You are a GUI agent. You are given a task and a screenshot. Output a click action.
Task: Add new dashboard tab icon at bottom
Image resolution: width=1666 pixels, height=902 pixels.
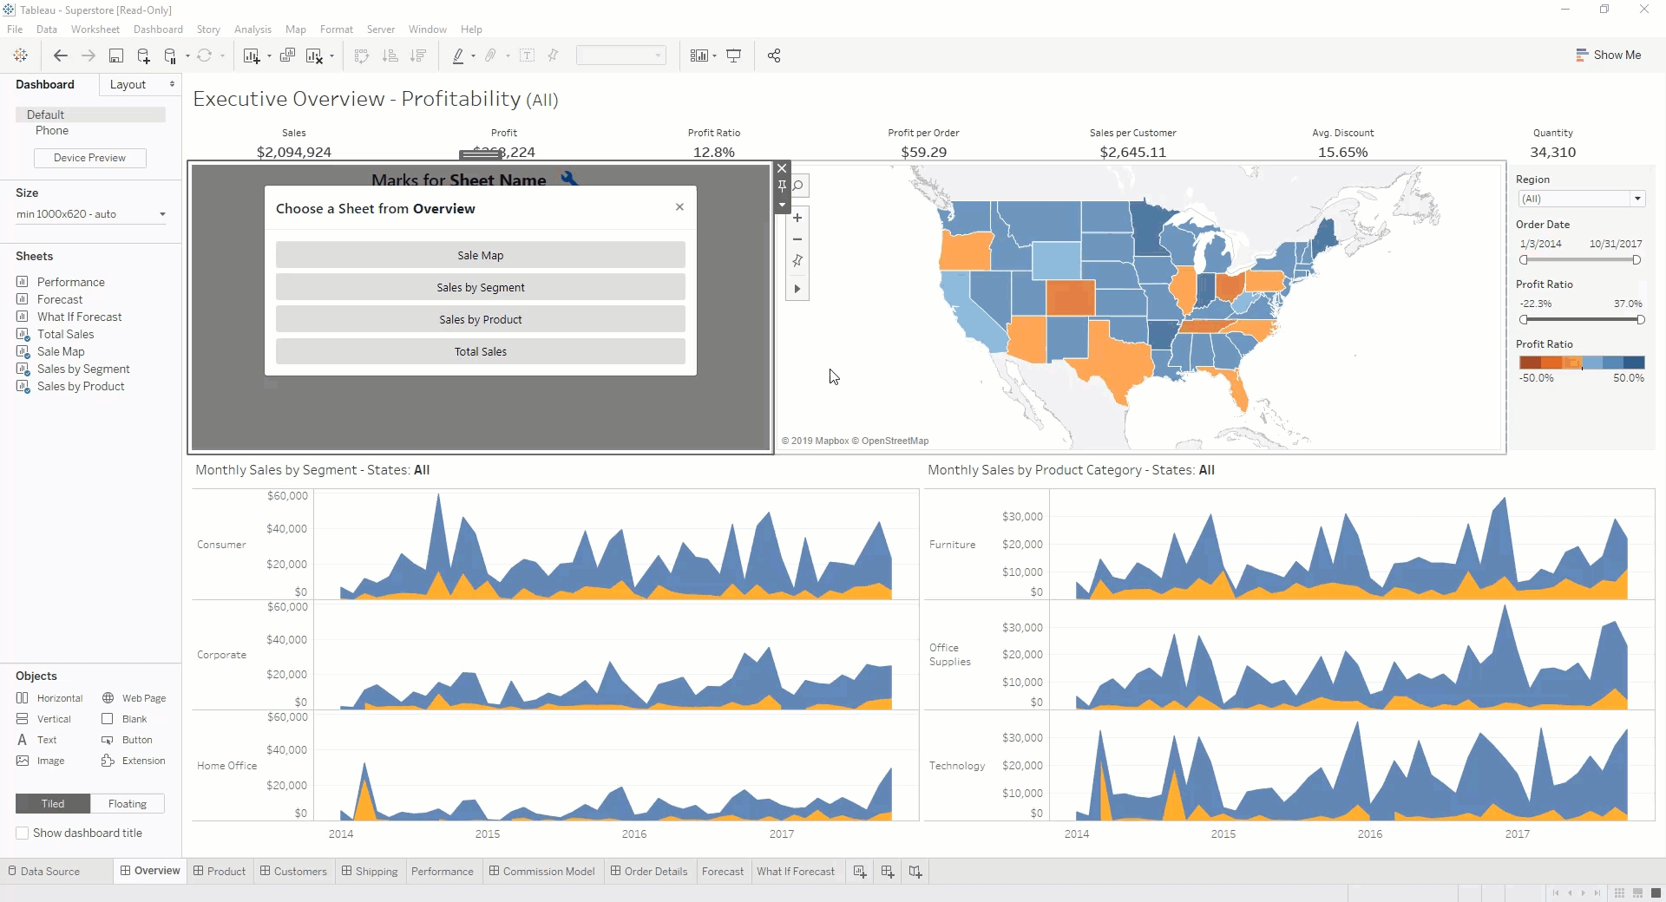point(888,871)
